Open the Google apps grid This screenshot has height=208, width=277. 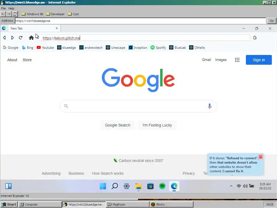(x=237, y=60)
